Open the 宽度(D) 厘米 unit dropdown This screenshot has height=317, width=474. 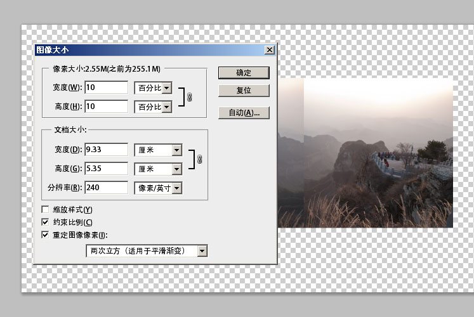(158, 150)
